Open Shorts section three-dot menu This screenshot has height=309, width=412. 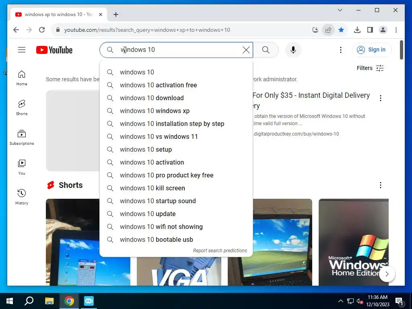click(381, 185)
